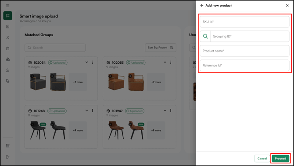This screenshot has width=294, height=166.
Task: Click the Product name input field
Action: (244, 51)
